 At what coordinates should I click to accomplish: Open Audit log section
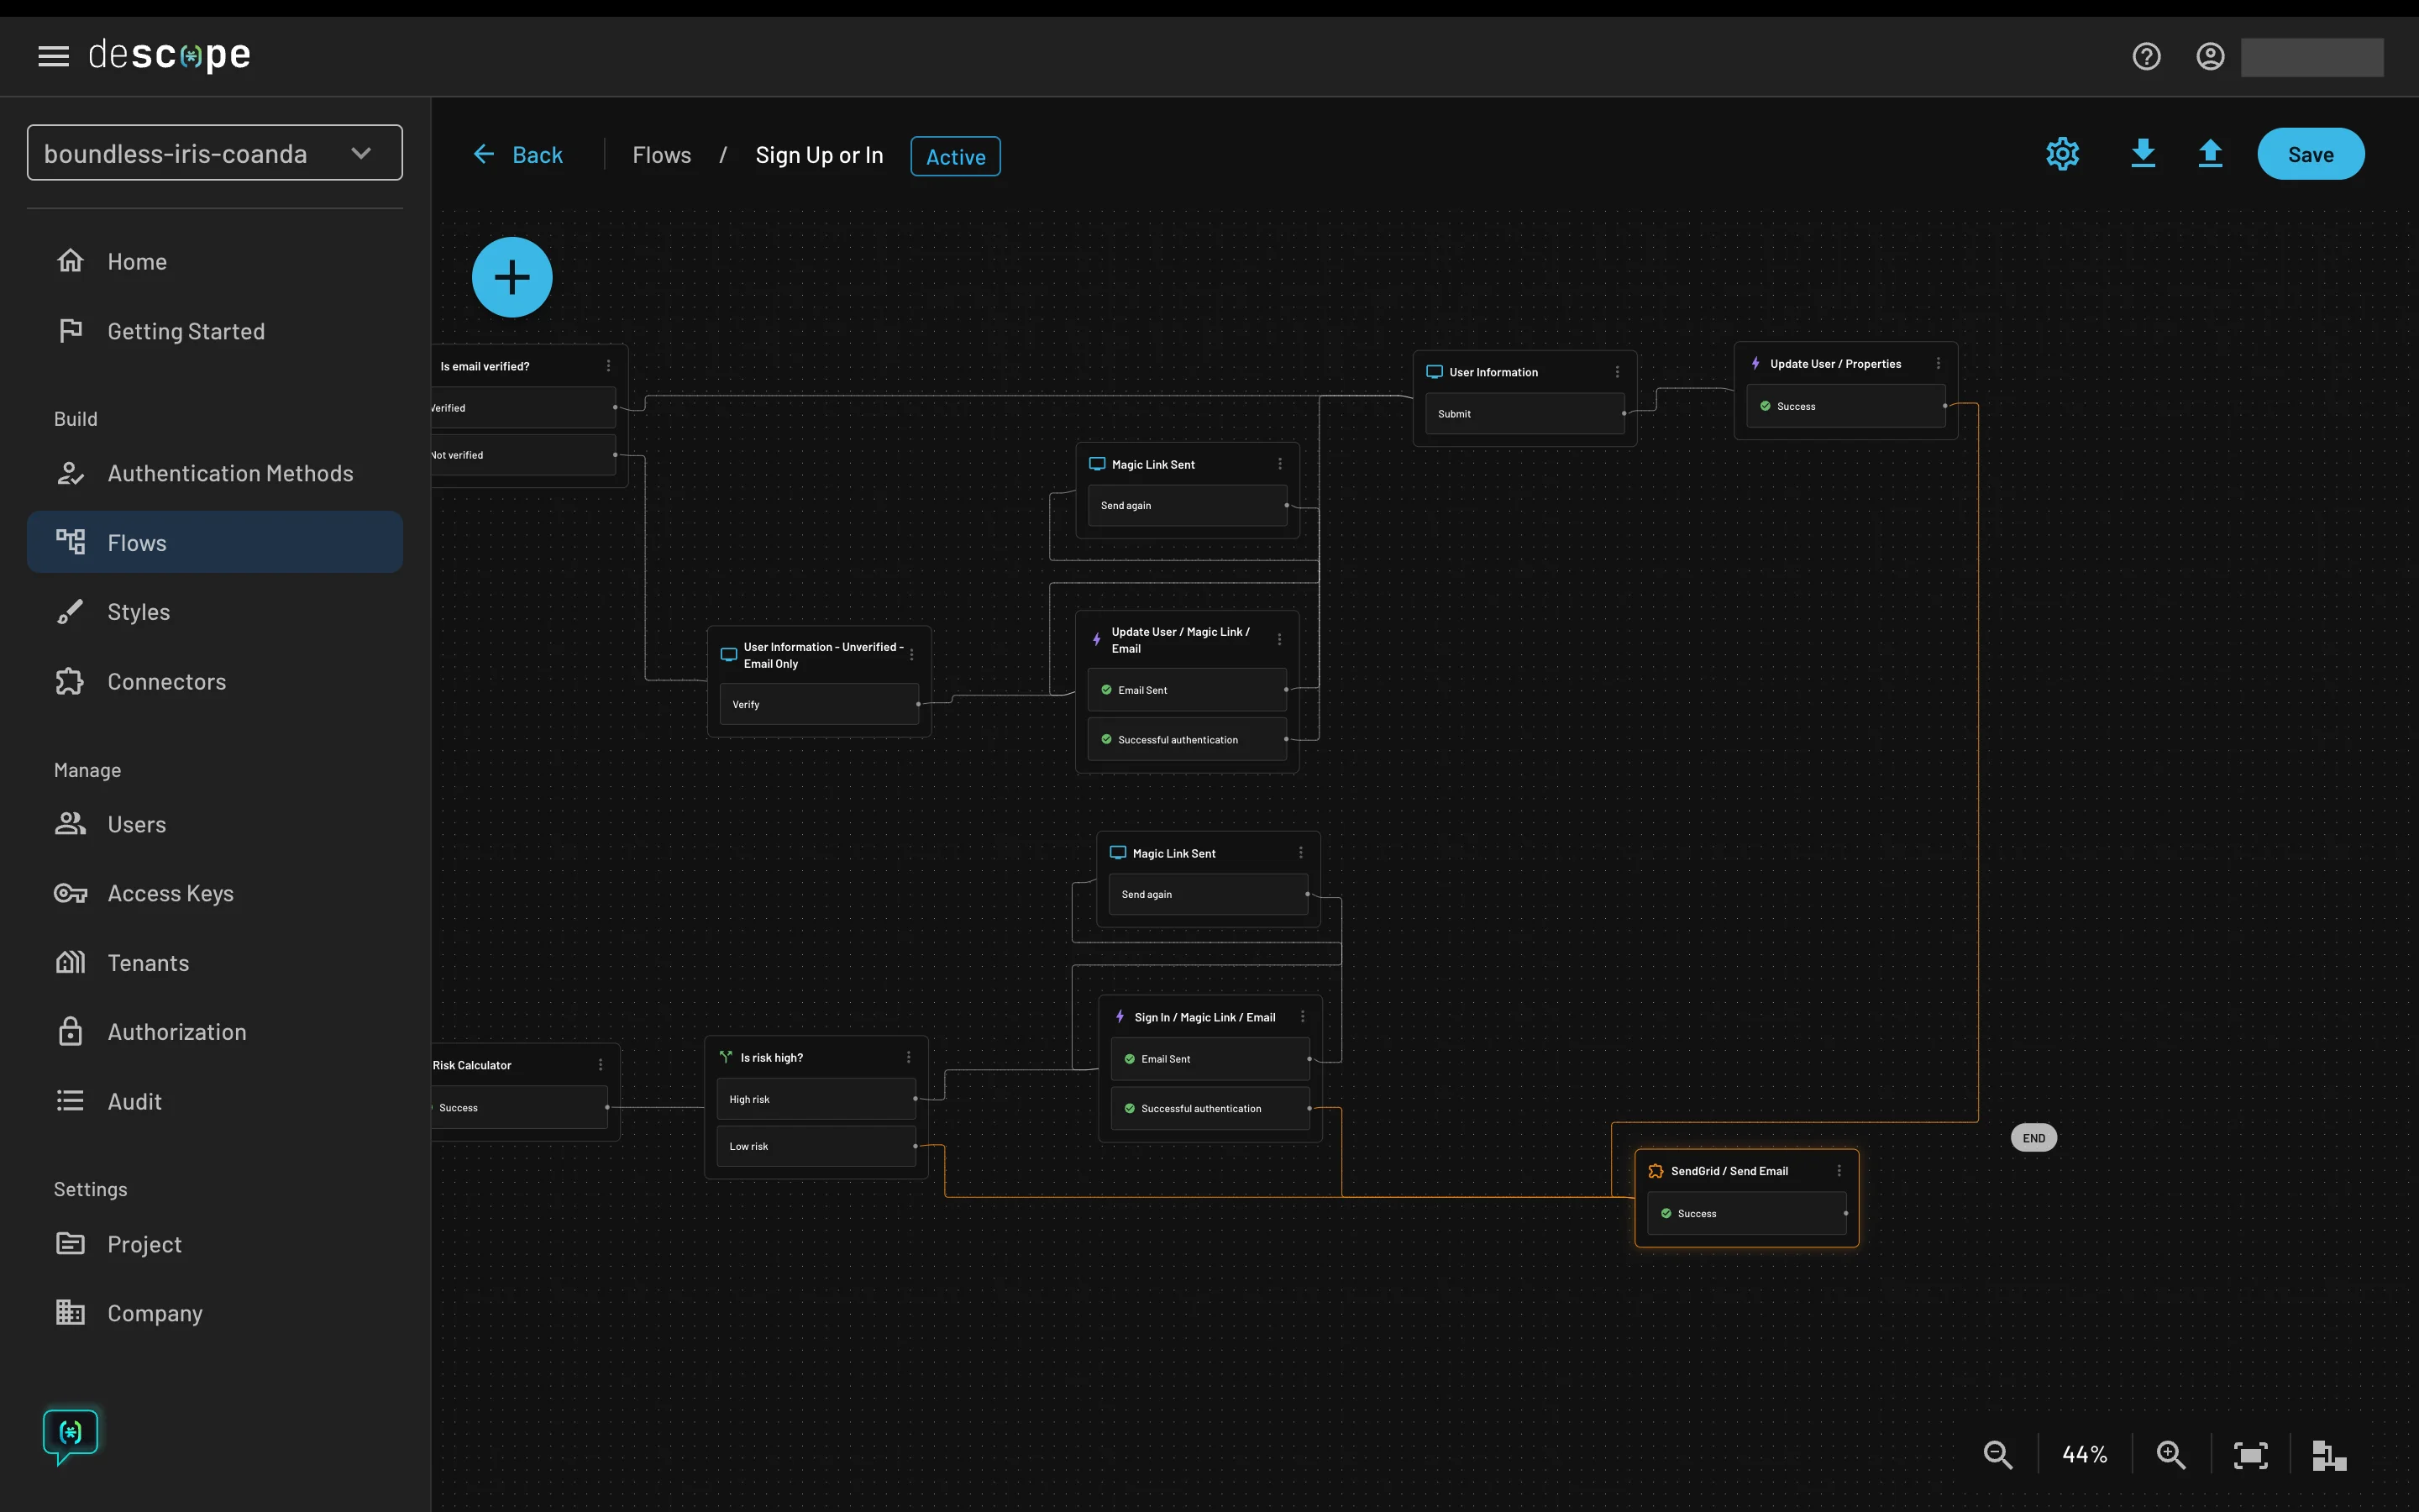[134, 1100]
